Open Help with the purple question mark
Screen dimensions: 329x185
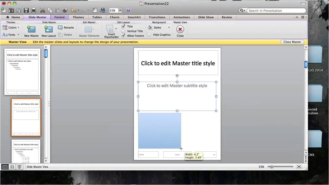click(128, 11)
